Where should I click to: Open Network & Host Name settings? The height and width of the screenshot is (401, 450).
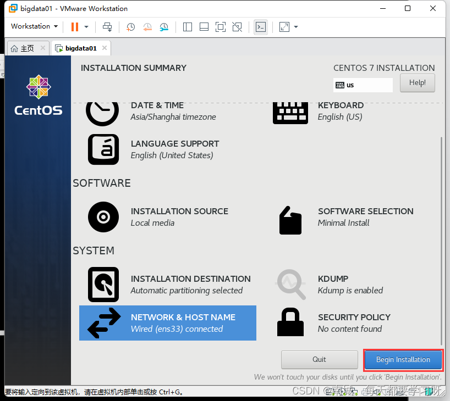[x=168, y=323]
